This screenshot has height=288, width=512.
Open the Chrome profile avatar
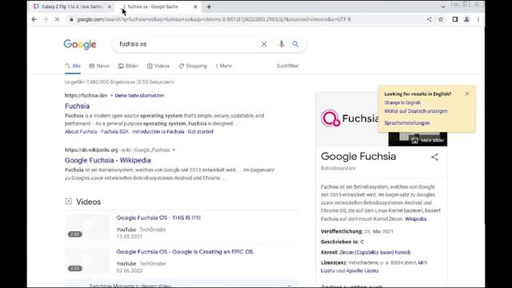coord(466,19)
